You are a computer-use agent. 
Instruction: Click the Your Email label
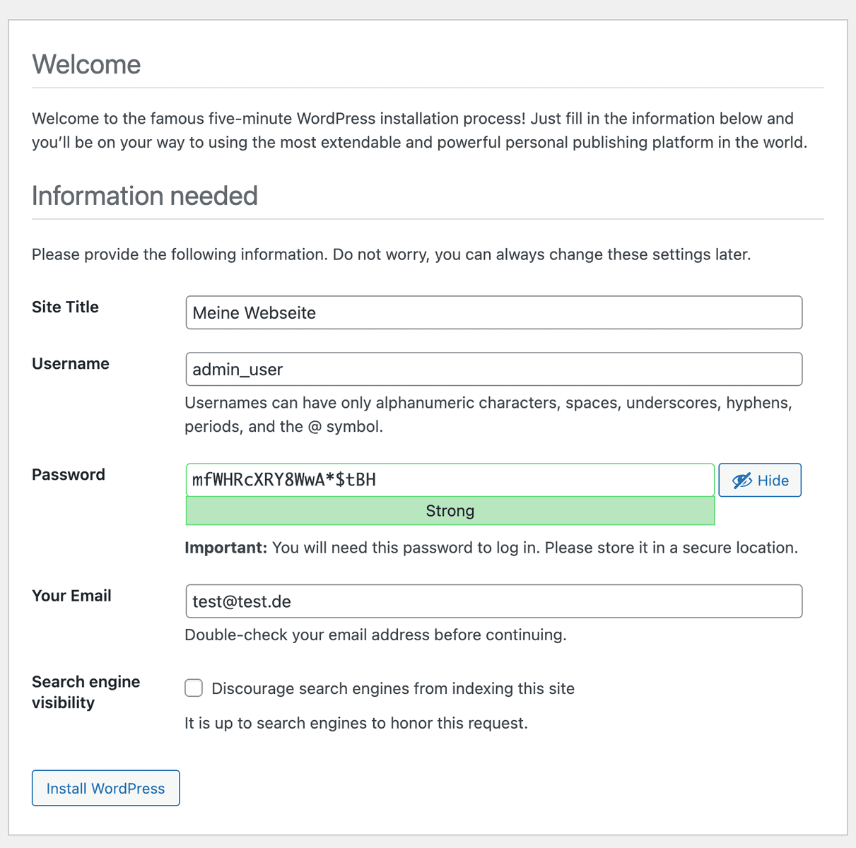click(71, 596)
